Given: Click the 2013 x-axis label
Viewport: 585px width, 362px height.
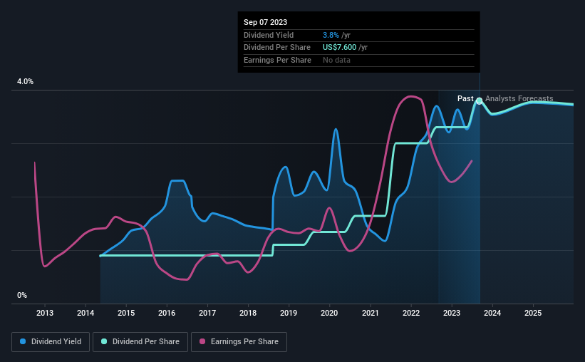Looking at the screenshot, I should click(x=45, y=313).
